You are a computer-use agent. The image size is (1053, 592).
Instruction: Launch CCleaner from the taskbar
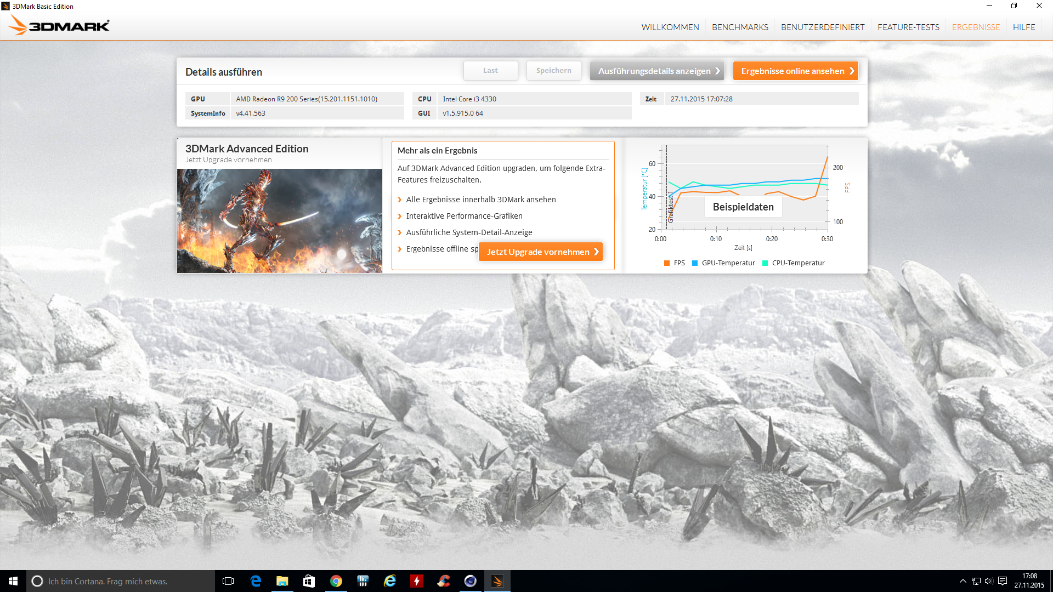444,581
